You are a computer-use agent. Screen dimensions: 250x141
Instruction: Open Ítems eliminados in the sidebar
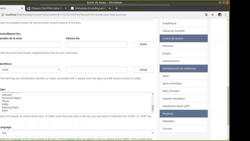click(x=184, y=83)
